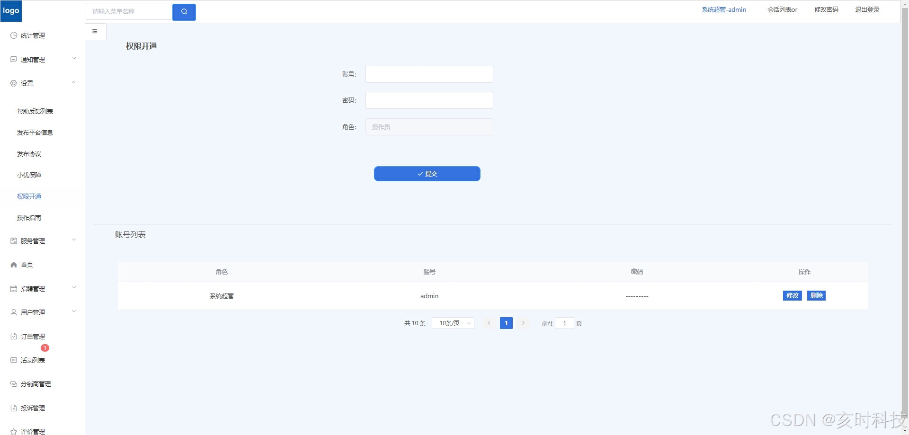
Task: Focus the 密码 input field
Action: coord(429,100)
